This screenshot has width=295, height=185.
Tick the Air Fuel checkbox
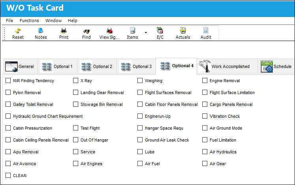[x=140, y=164]
